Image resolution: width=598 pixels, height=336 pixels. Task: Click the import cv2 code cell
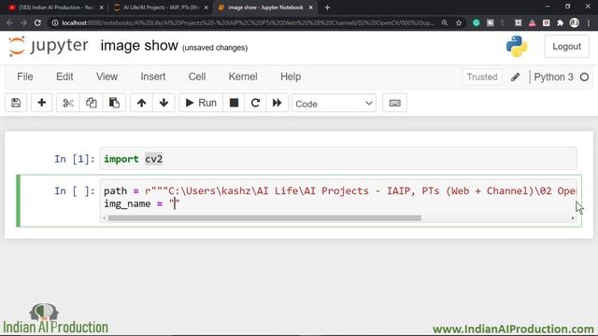(338, 159)
